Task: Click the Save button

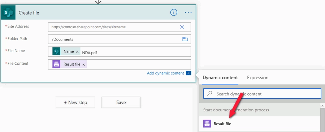Action: tap(121, 102)
